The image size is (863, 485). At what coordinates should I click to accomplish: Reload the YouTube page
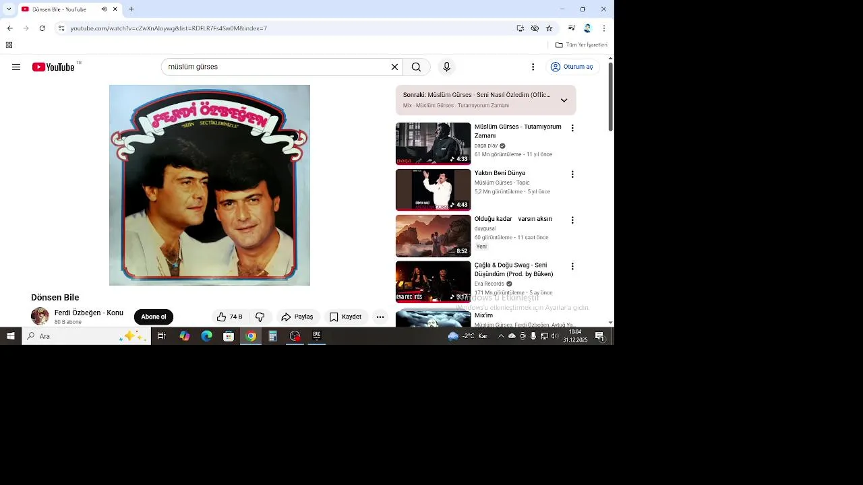(42, 28)
